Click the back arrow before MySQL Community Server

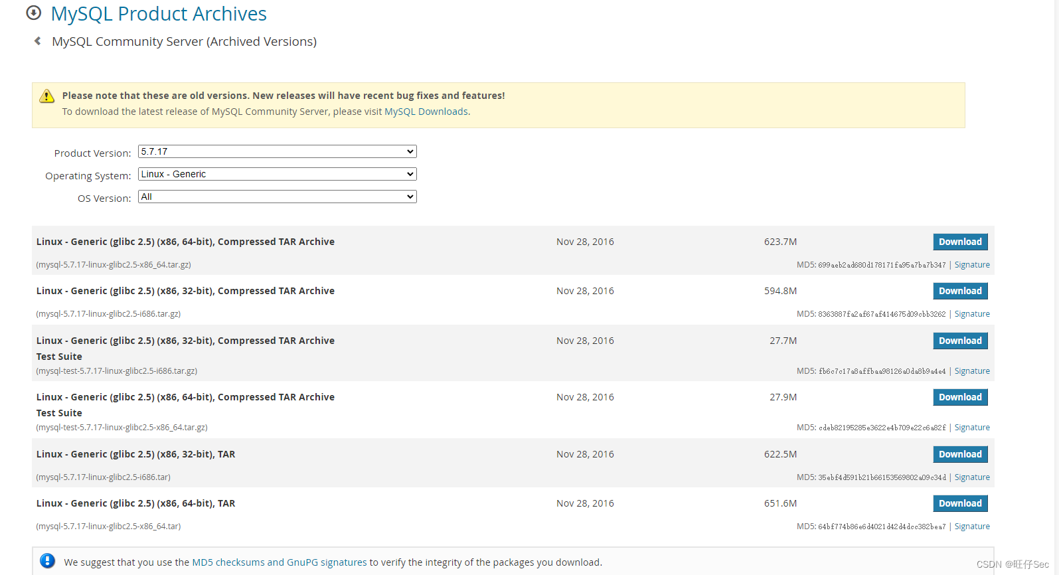tap(38, 41)
